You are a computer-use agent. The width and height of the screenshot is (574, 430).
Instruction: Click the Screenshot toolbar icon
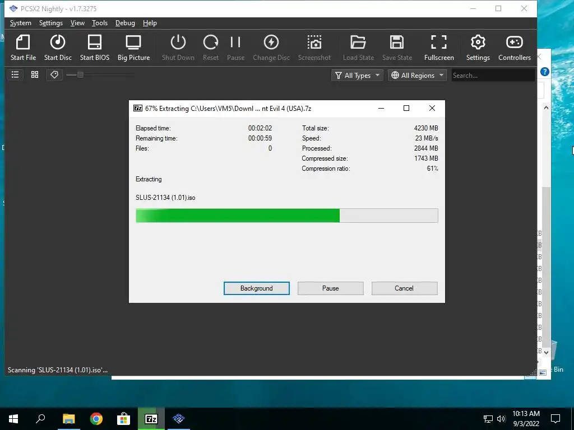tap(314, 48)
